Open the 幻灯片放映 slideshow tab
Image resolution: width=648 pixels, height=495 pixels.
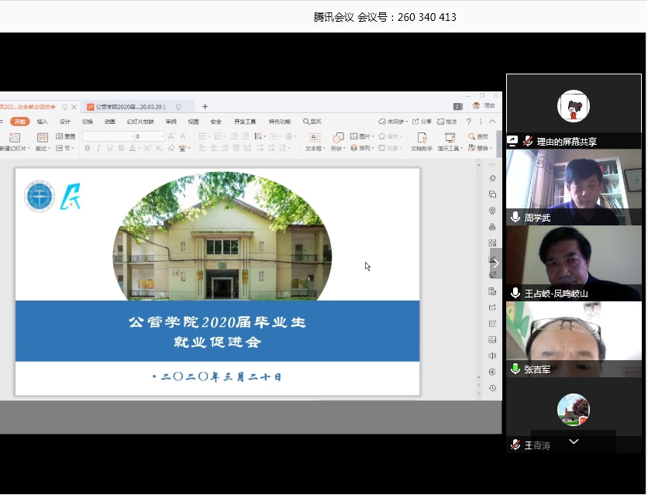pyautogui.click(x=140, y=122)
